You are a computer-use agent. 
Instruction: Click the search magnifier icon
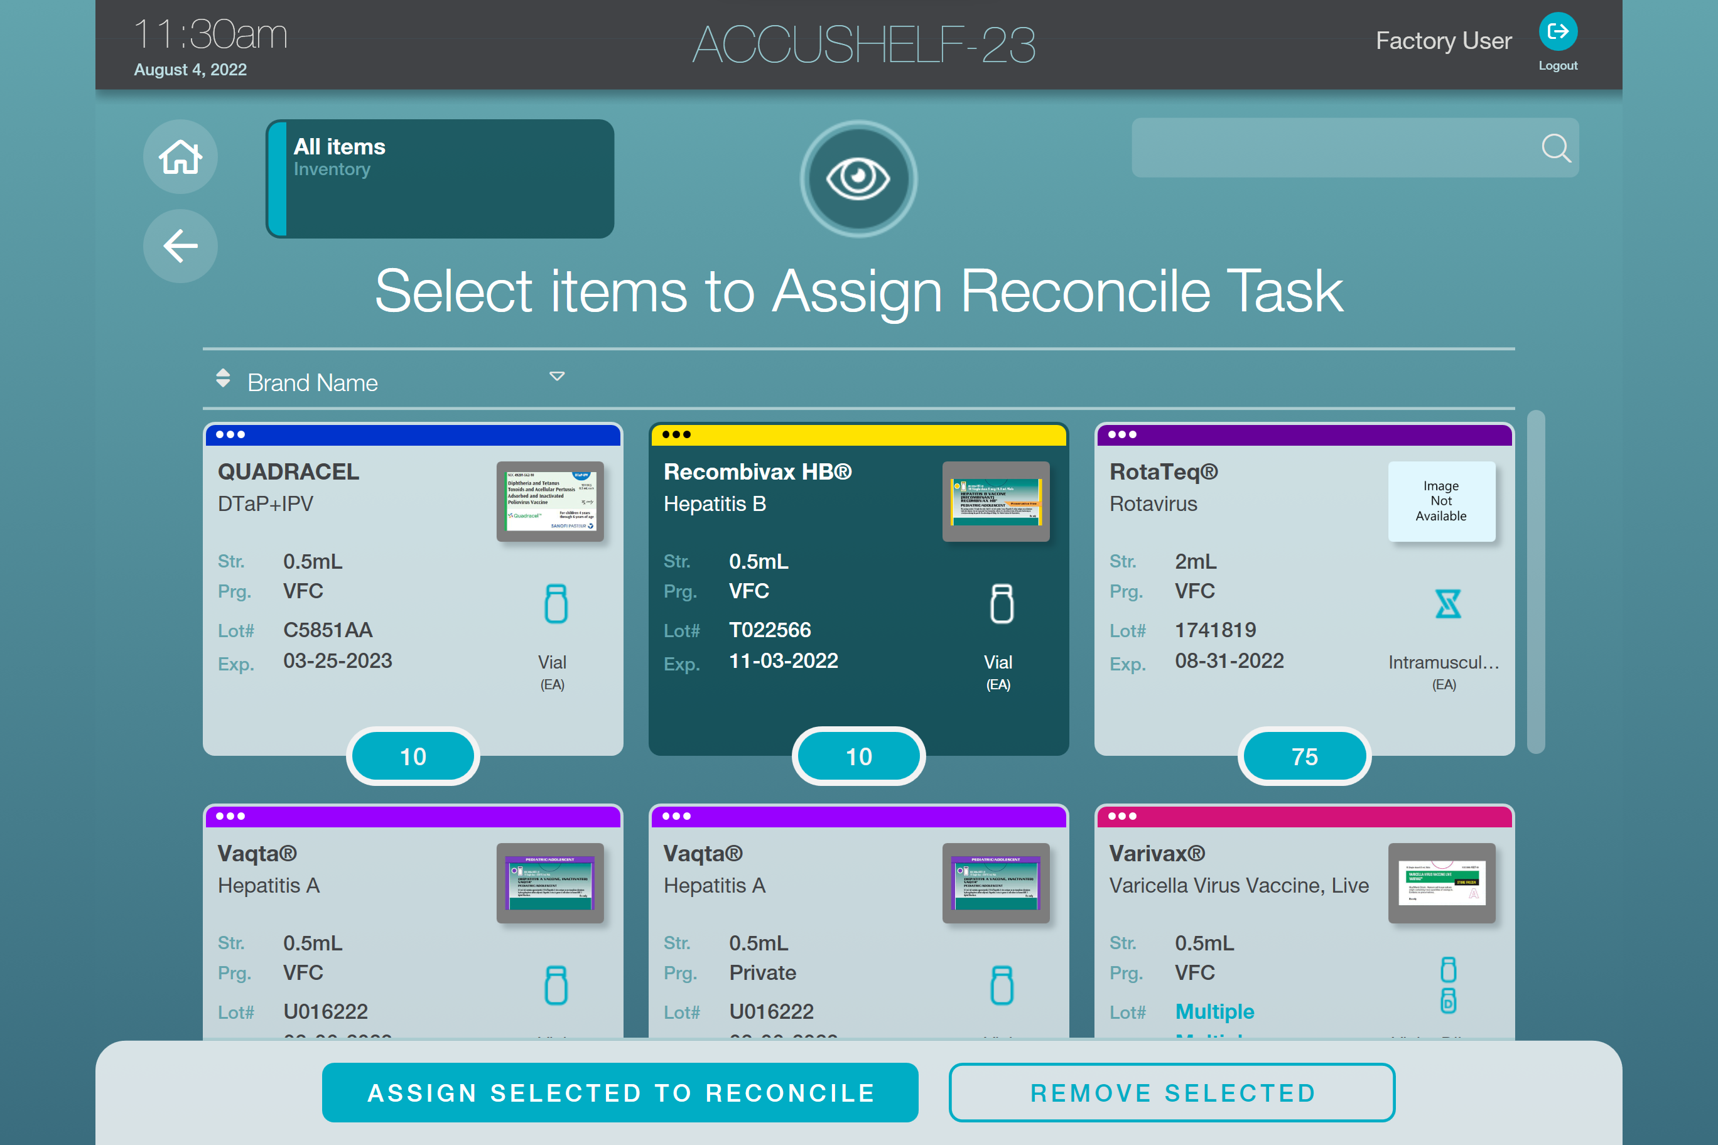point(1555,148)
